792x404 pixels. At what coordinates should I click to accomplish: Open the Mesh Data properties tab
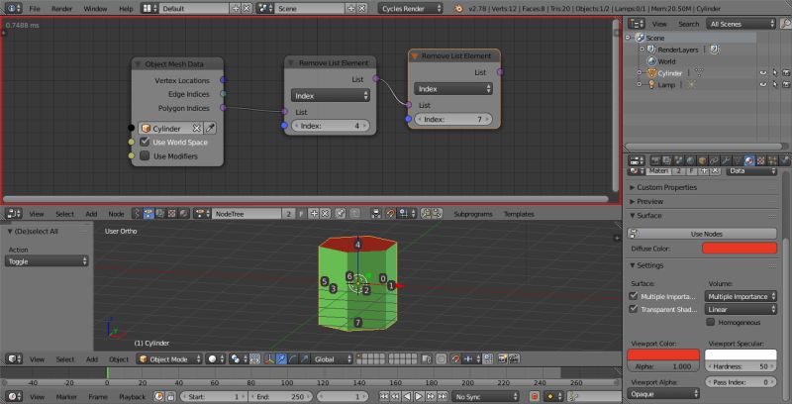click(x=737, y=160)
